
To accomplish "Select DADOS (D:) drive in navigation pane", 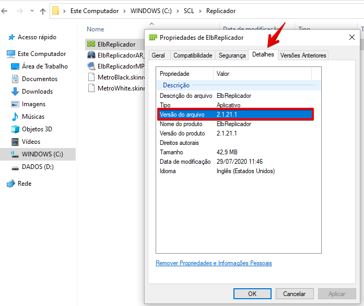I will click(38, 167).
